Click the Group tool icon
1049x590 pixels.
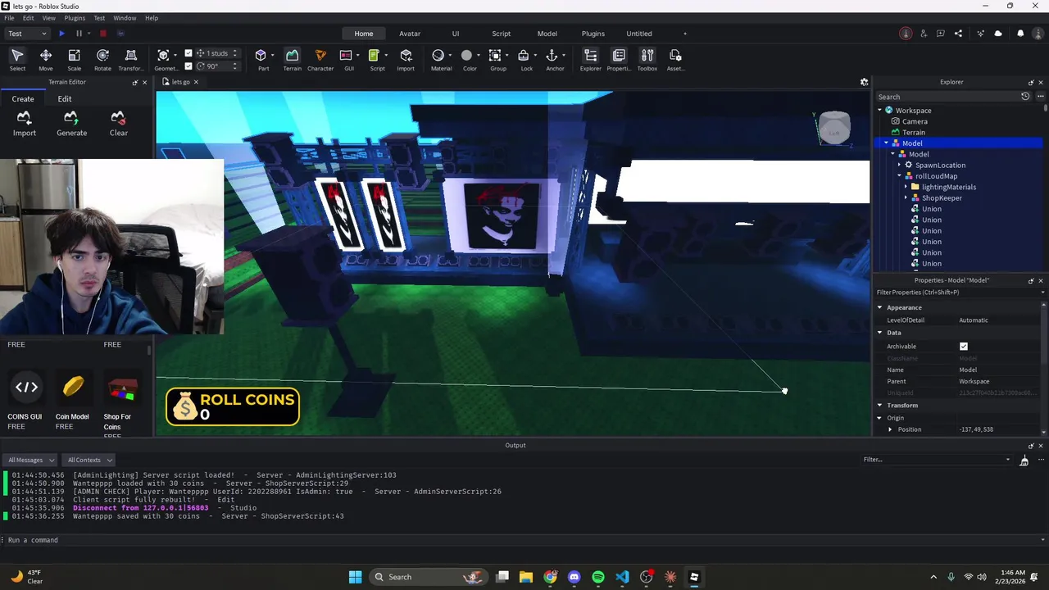(x=495, y=56)
